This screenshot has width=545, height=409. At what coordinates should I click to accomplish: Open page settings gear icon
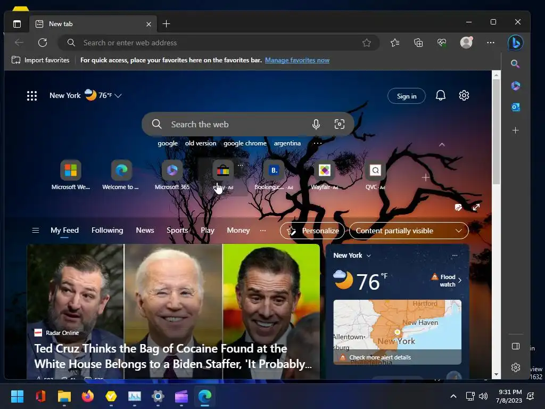(x=464, y=95)
